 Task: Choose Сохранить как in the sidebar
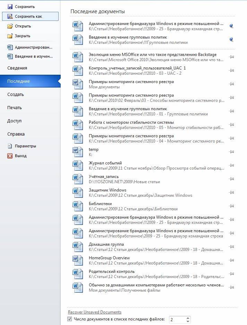point(30,16)
